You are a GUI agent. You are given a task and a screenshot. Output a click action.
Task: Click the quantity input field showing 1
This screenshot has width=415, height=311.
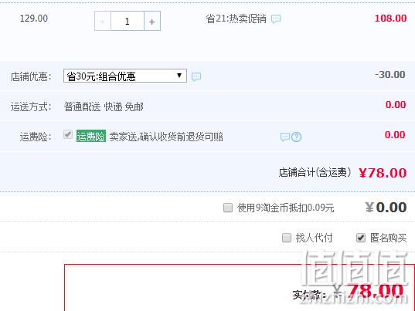[x=128, y=21]
